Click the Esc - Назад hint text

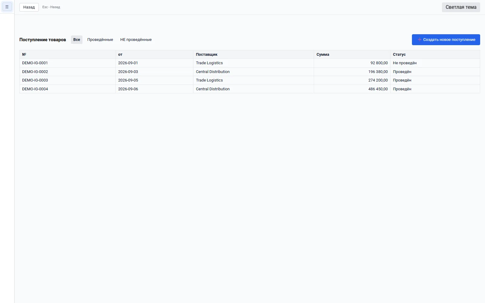[51, 7]
